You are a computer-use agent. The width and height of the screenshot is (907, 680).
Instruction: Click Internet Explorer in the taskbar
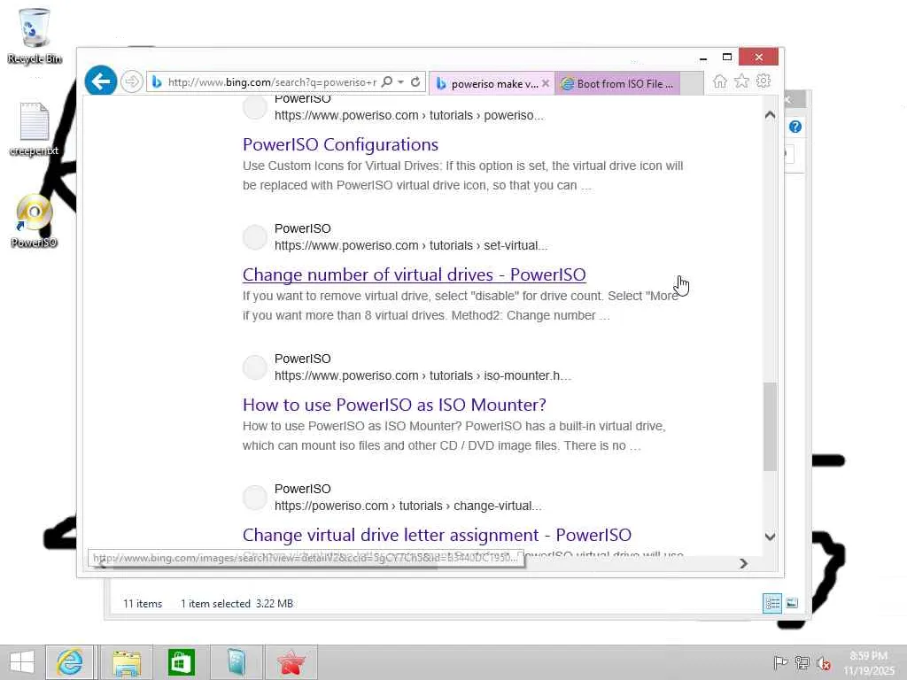click(69, 662)
